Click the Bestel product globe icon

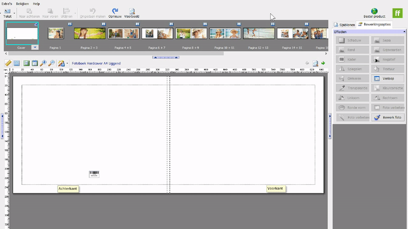click(x=374, y=11)
